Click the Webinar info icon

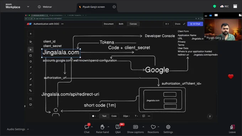pos(40,7)
